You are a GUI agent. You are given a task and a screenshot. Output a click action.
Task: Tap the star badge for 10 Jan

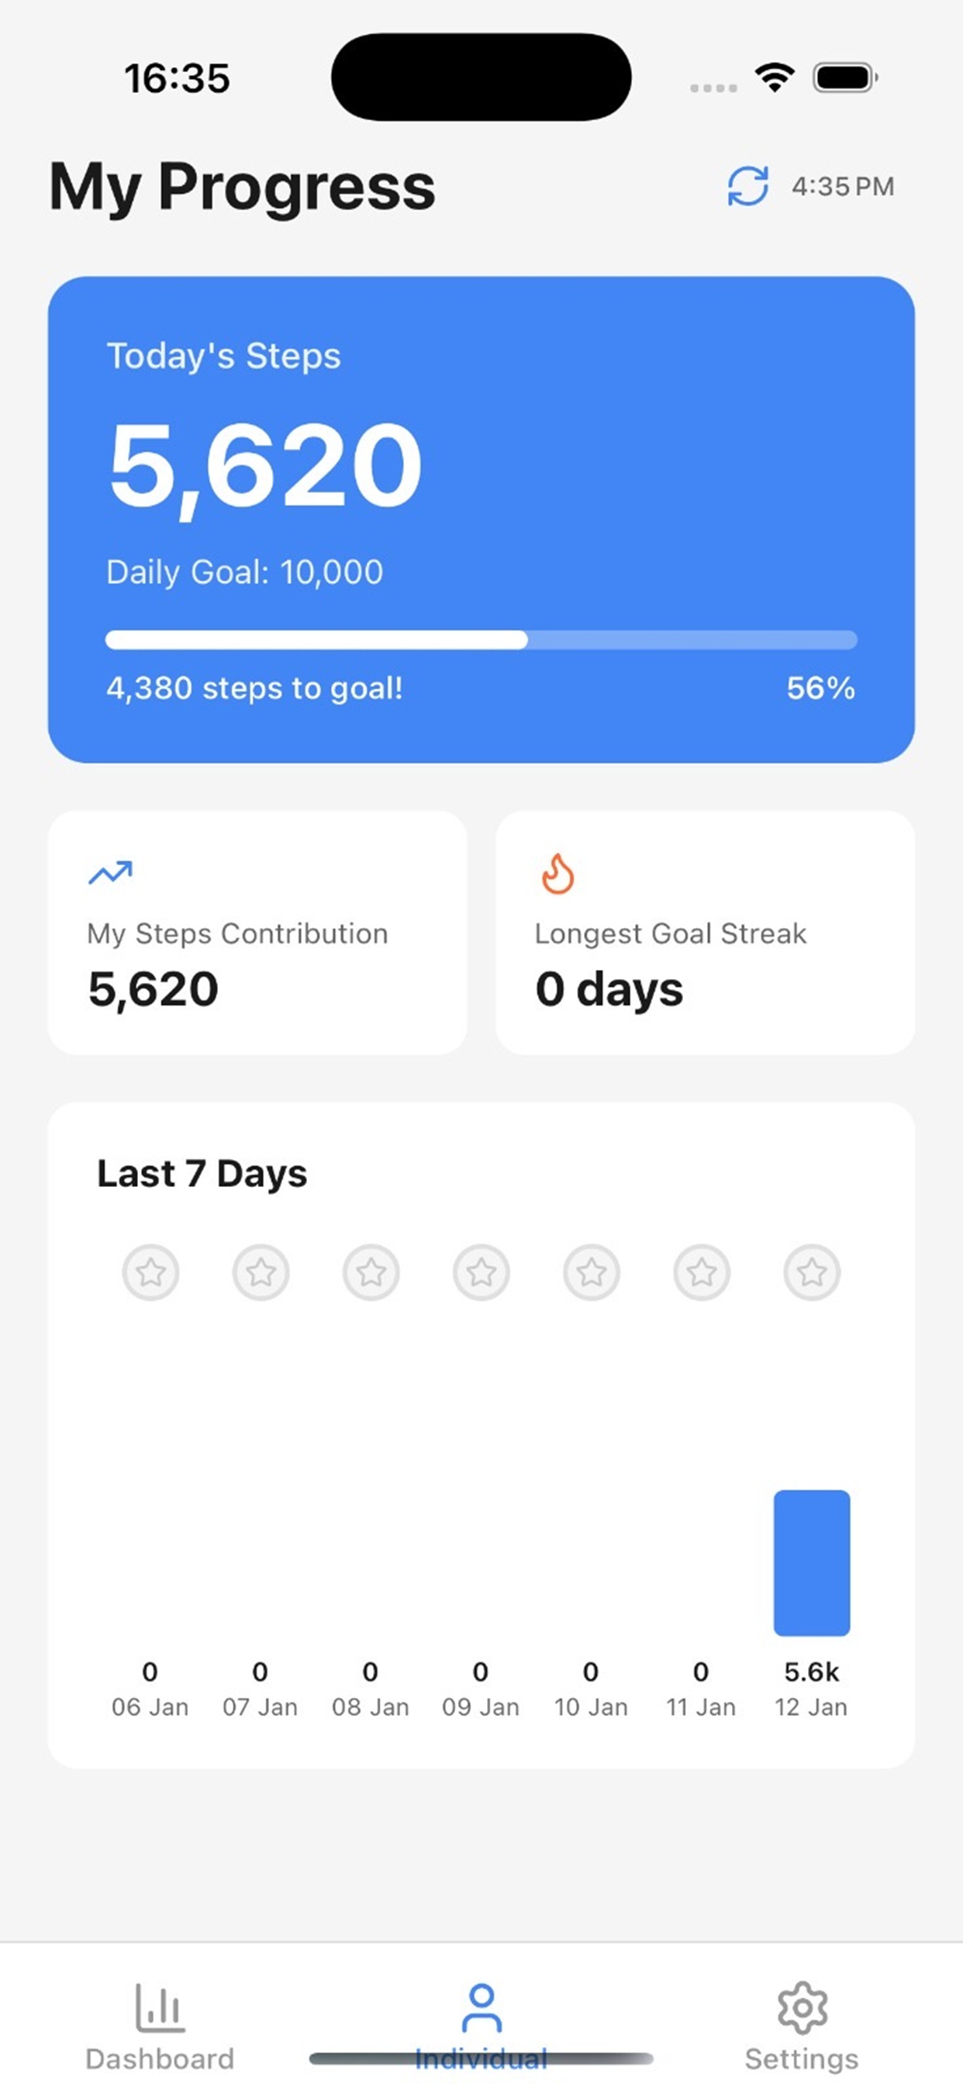(x=592, y=1272)
